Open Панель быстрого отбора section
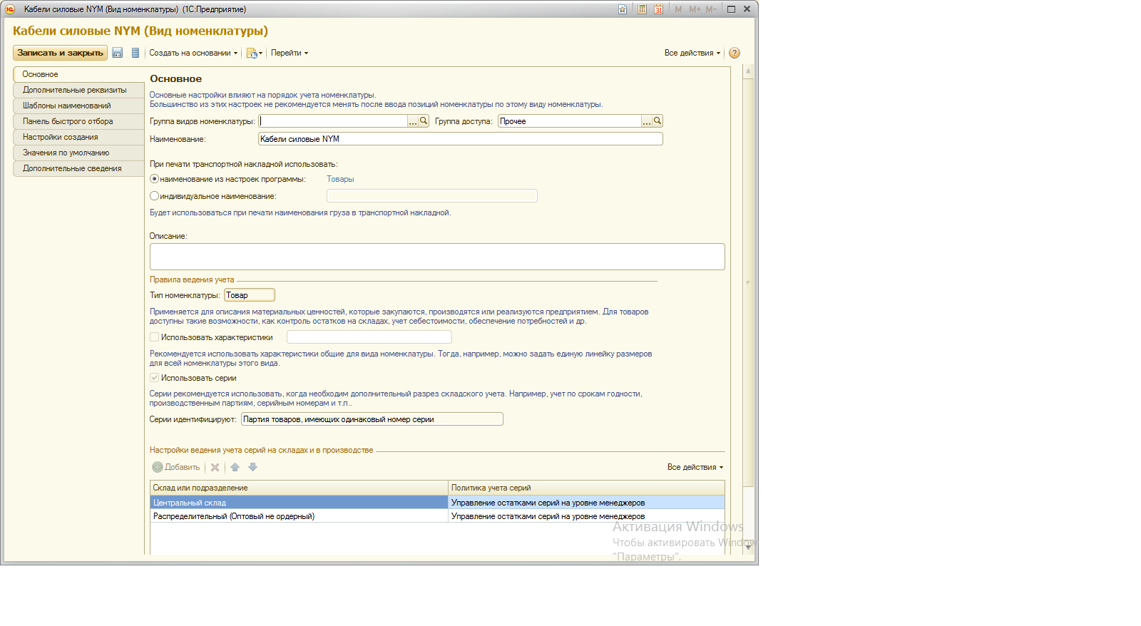1141x626 pixels. (x=78, y=121)
